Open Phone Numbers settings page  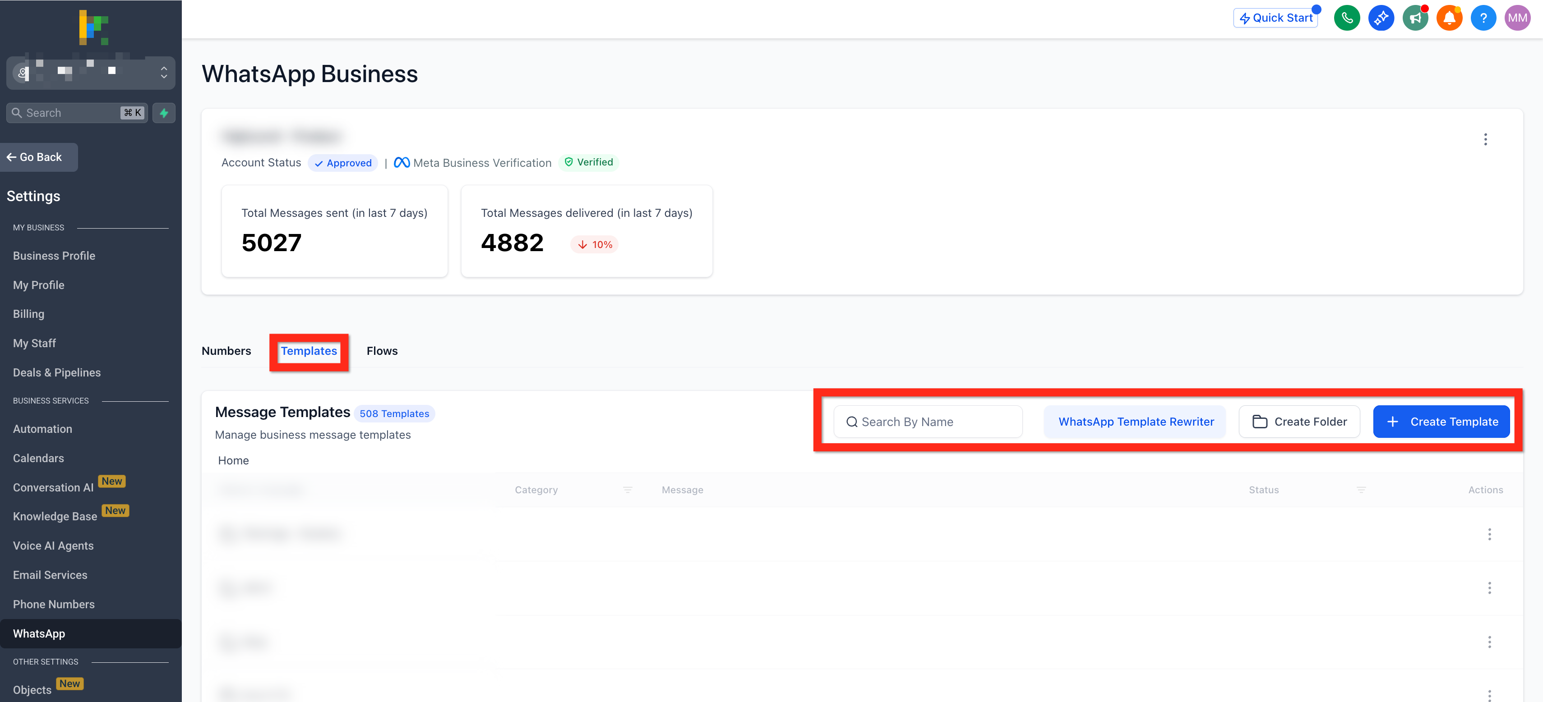click(53, 604)
